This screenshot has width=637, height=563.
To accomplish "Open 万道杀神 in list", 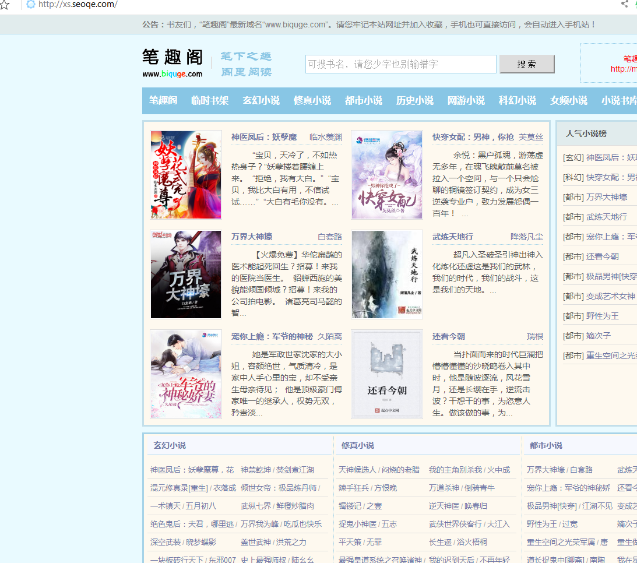I will (x=444, y=488).
